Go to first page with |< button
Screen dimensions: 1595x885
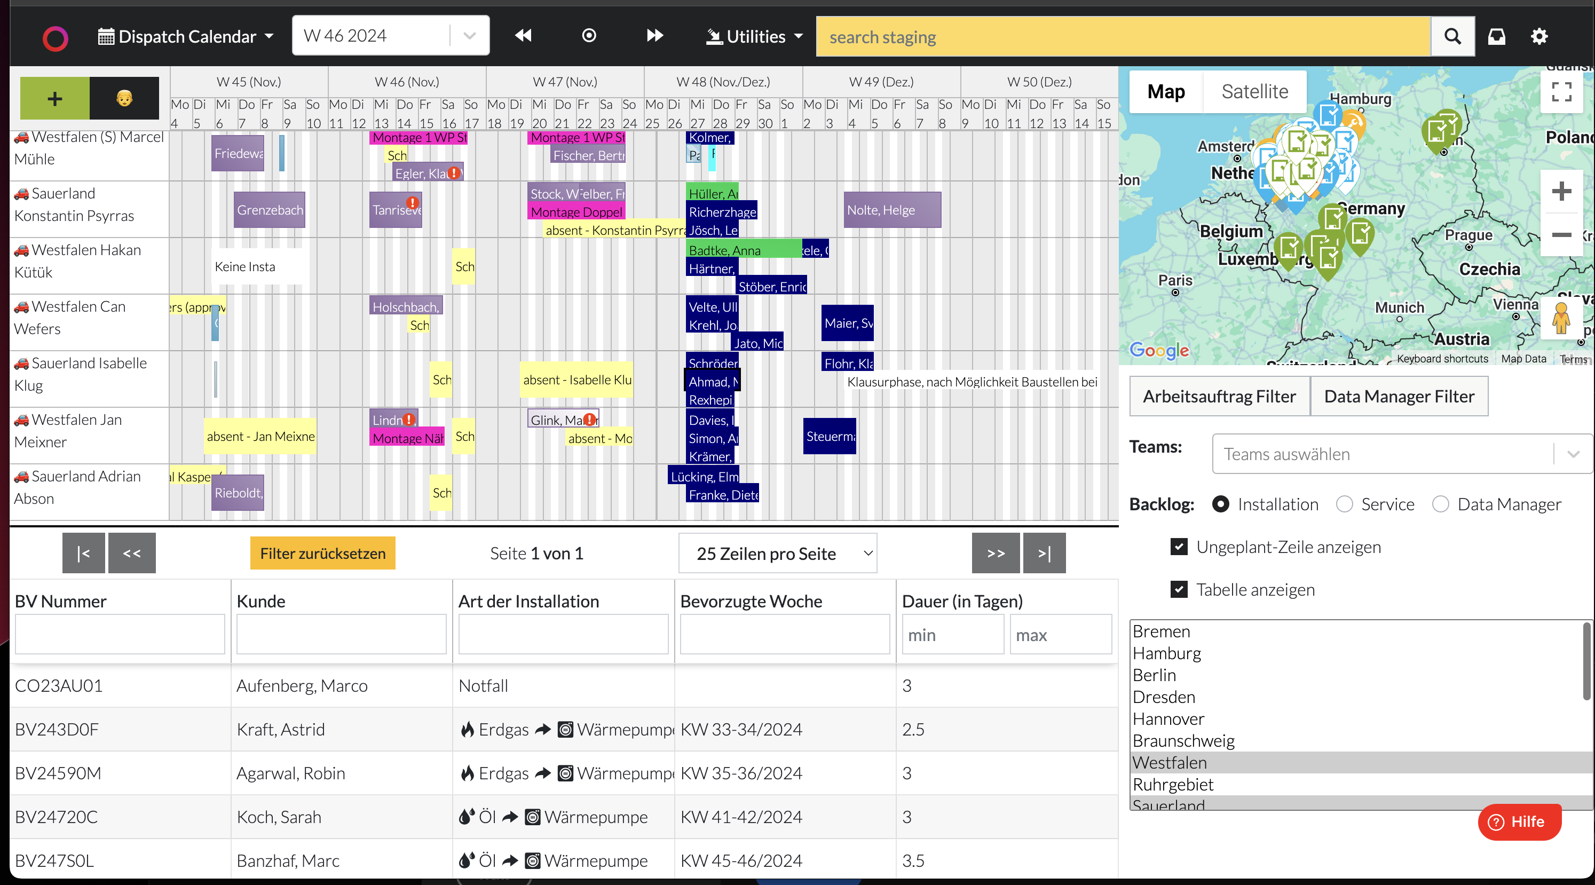84,553
